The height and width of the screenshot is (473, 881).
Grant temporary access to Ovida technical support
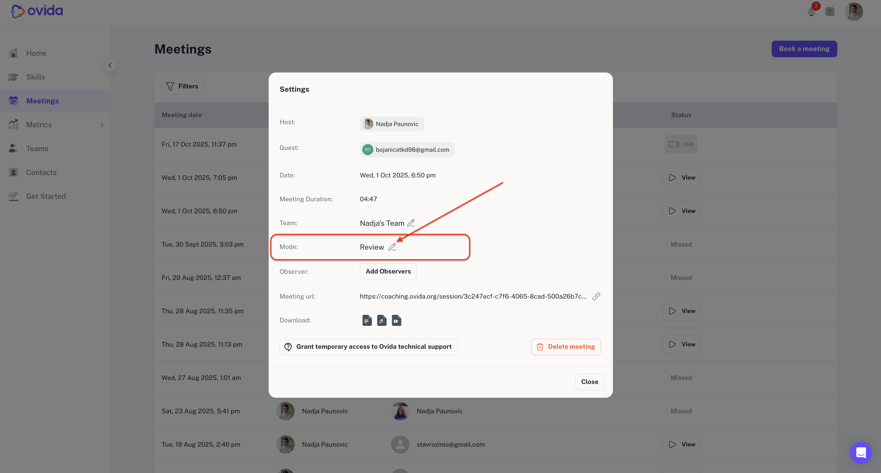tap(368, 347)
